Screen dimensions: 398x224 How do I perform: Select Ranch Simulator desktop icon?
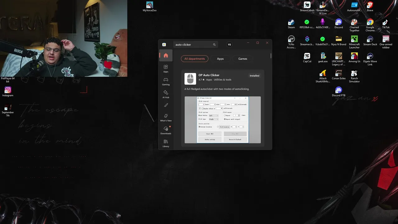point(354,76)
